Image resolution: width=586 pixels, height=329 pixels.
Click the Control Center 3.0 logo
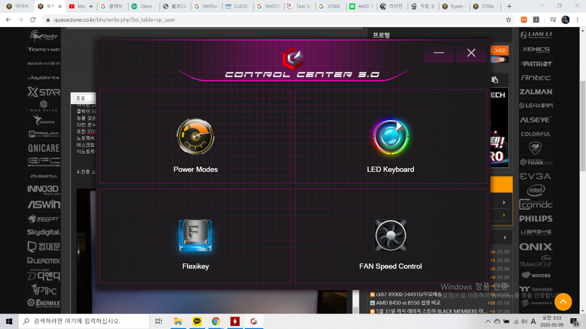pos(293,58)
